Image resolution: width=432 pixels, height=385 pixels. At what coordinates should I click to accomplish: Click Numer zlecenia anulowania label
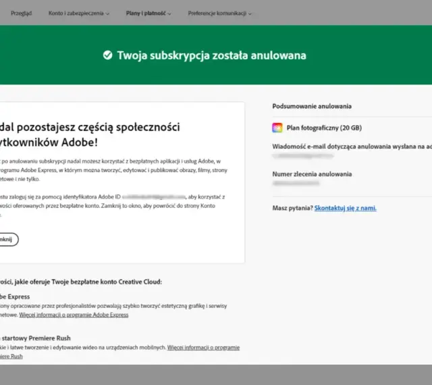click(312, 174)
